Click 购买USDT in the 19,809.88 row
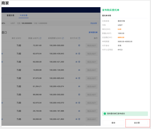This screenshot has width=151, height=129. pos(92,70)
